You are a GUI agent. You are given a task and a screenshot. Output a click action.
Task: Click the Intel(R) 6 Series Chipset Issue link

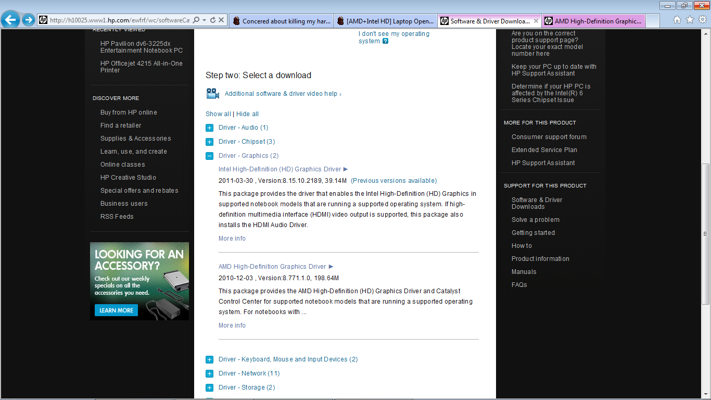[551, 93]
